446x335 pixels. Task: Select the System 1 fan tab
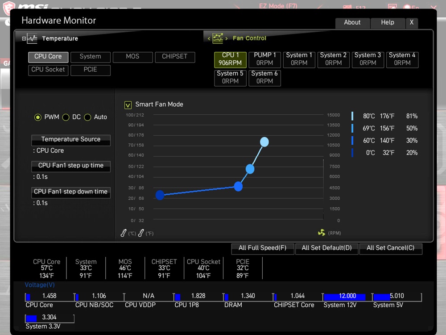pos(299,59)
